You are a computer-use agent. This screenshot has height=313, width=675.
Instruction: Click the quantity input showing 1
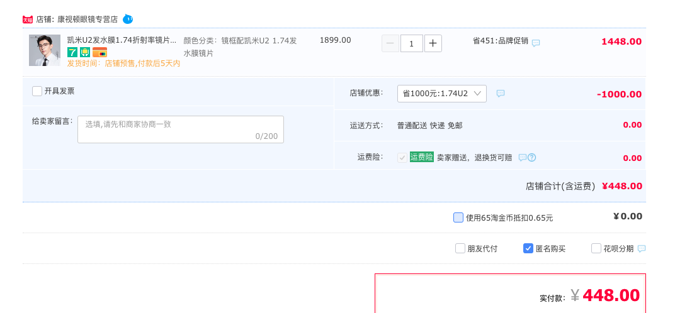[x=412, y=43]
